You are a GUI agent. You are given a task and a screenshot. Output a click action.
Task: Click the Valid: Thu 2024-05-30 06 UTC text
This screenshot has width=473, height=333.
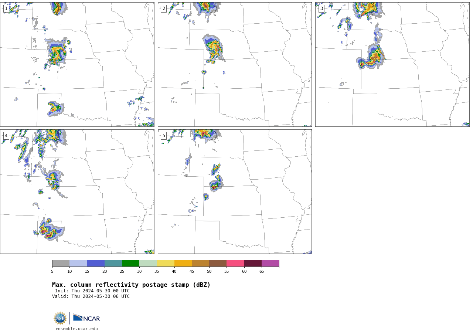pos(91,296)
